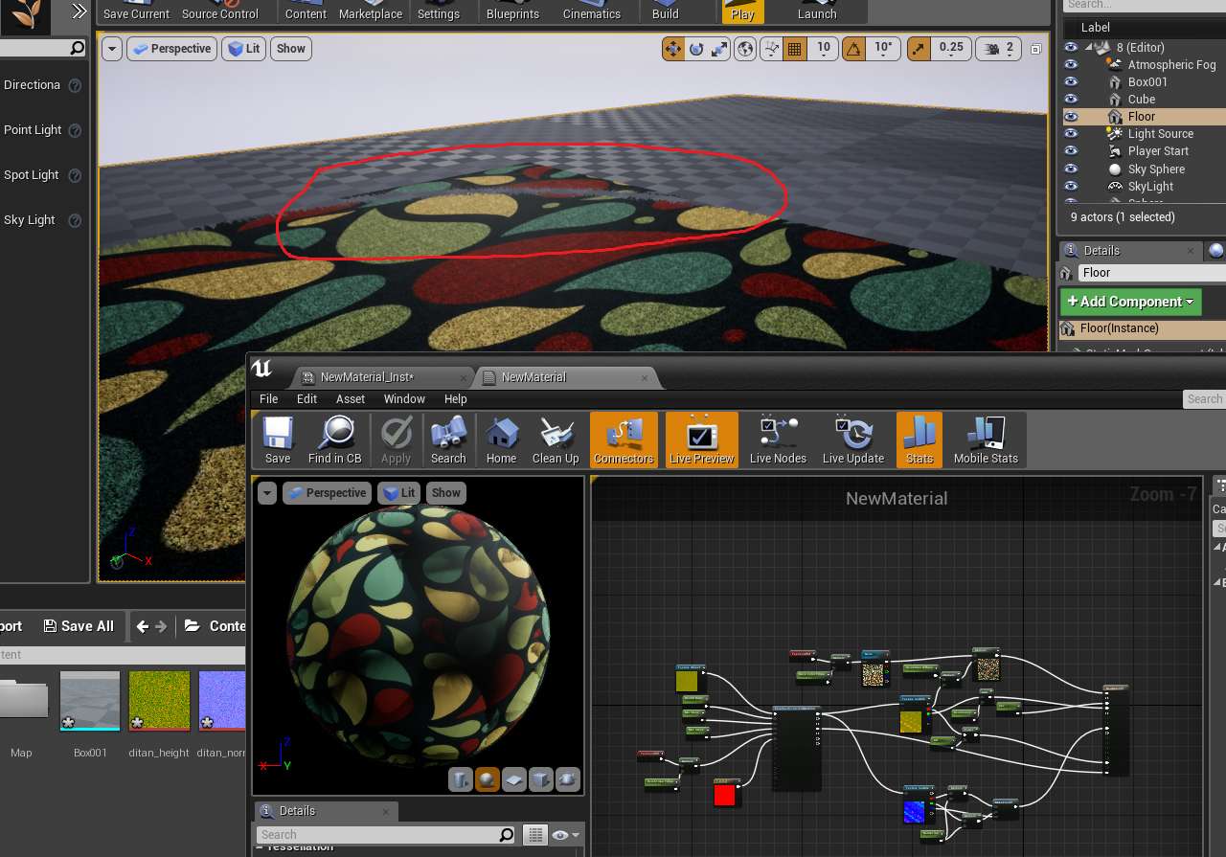Collapse the 8 (Editor) tree node
The height and width of the screenshot is (857, 1226).
click(1091, 48)
